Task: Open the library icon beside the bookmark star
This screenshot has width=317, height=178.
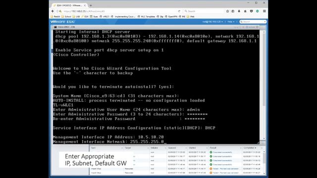Action: [233, 11]
